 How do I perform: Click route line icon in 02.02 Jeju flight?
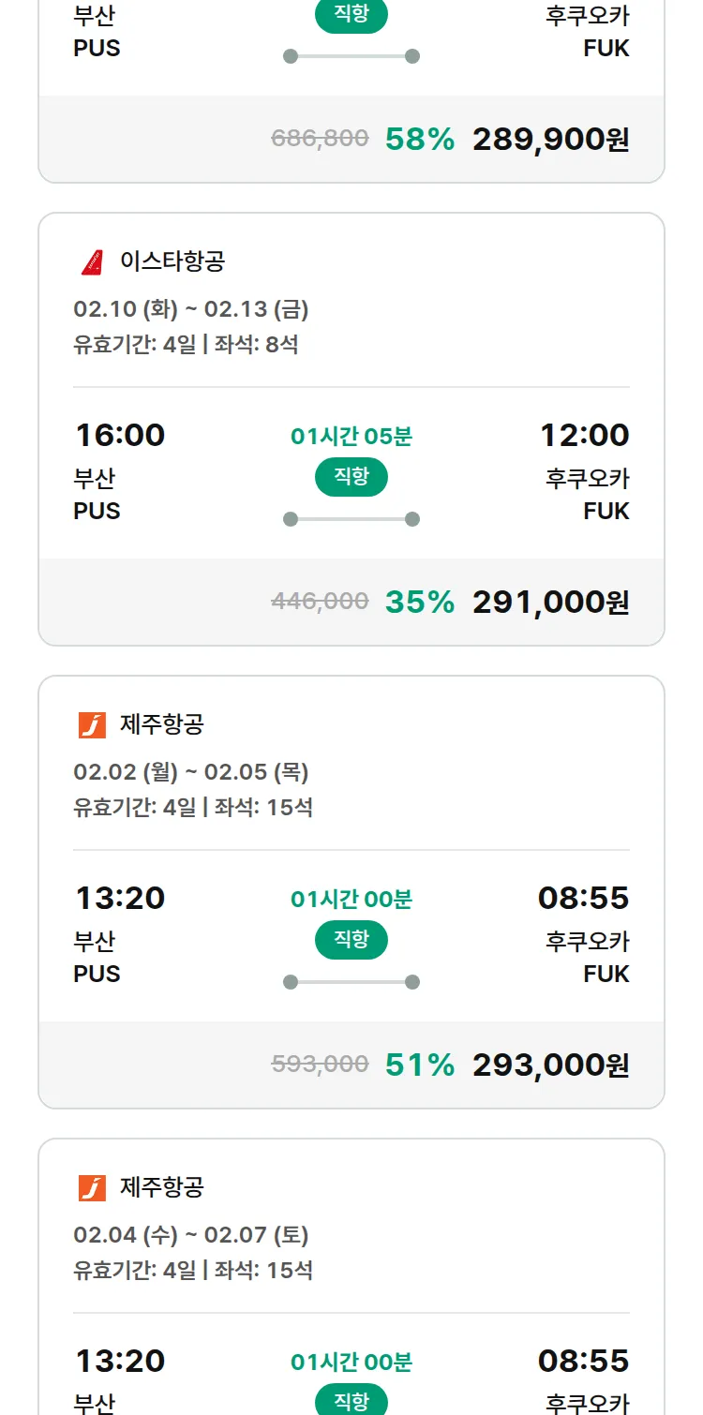tap(351, 982)
